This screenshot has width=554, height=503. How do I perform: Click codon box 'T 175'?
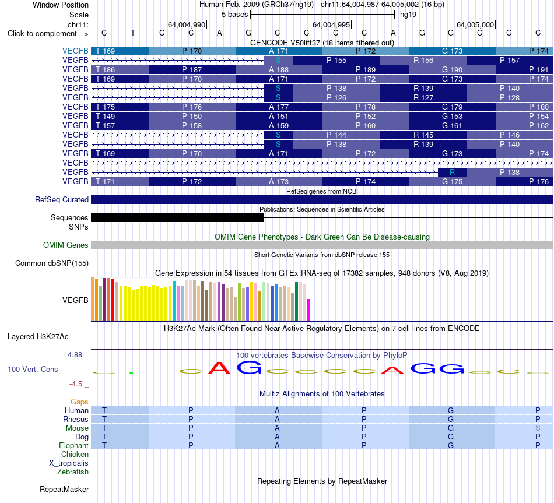(x=120, y=107)
